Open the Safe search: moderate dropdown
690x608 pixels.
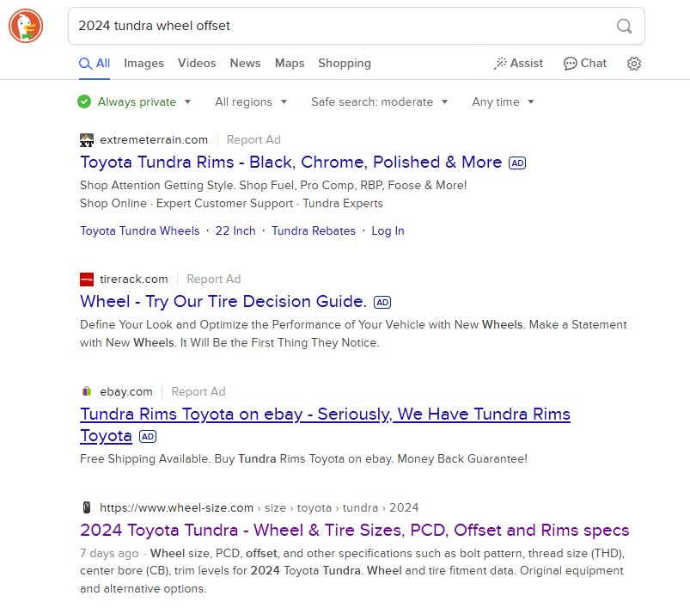(x=379, y=101)
